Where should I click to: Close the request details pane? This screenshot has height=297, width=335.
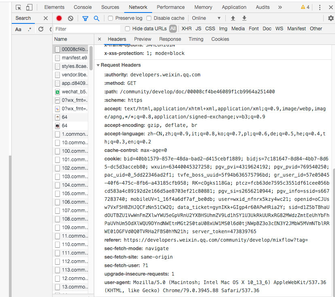(x=100, y=39)
